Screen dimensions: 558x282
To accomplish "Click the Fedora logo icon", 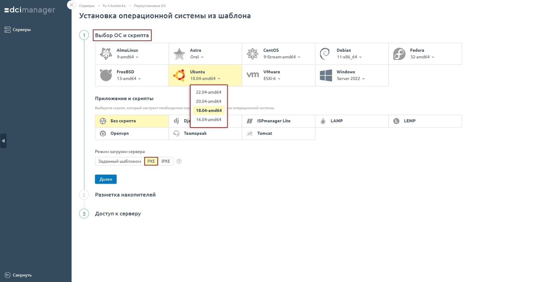I will (399, 54).
